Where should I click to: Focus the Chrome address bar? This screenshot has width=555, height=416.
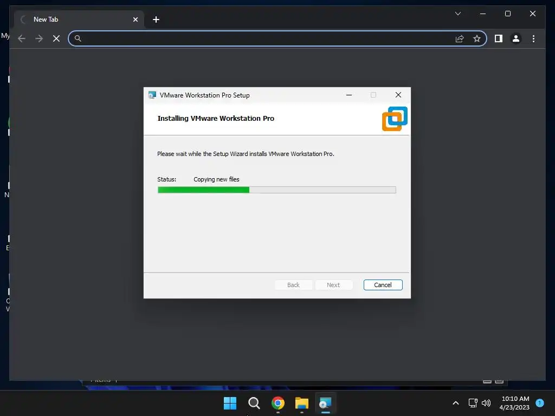tap(277, 38)
